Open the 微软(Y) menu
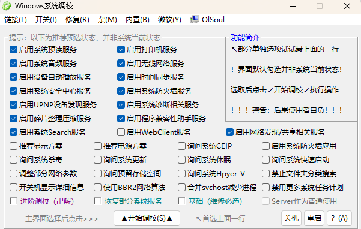This screenshot has height=229, width=361. [169, 20]
